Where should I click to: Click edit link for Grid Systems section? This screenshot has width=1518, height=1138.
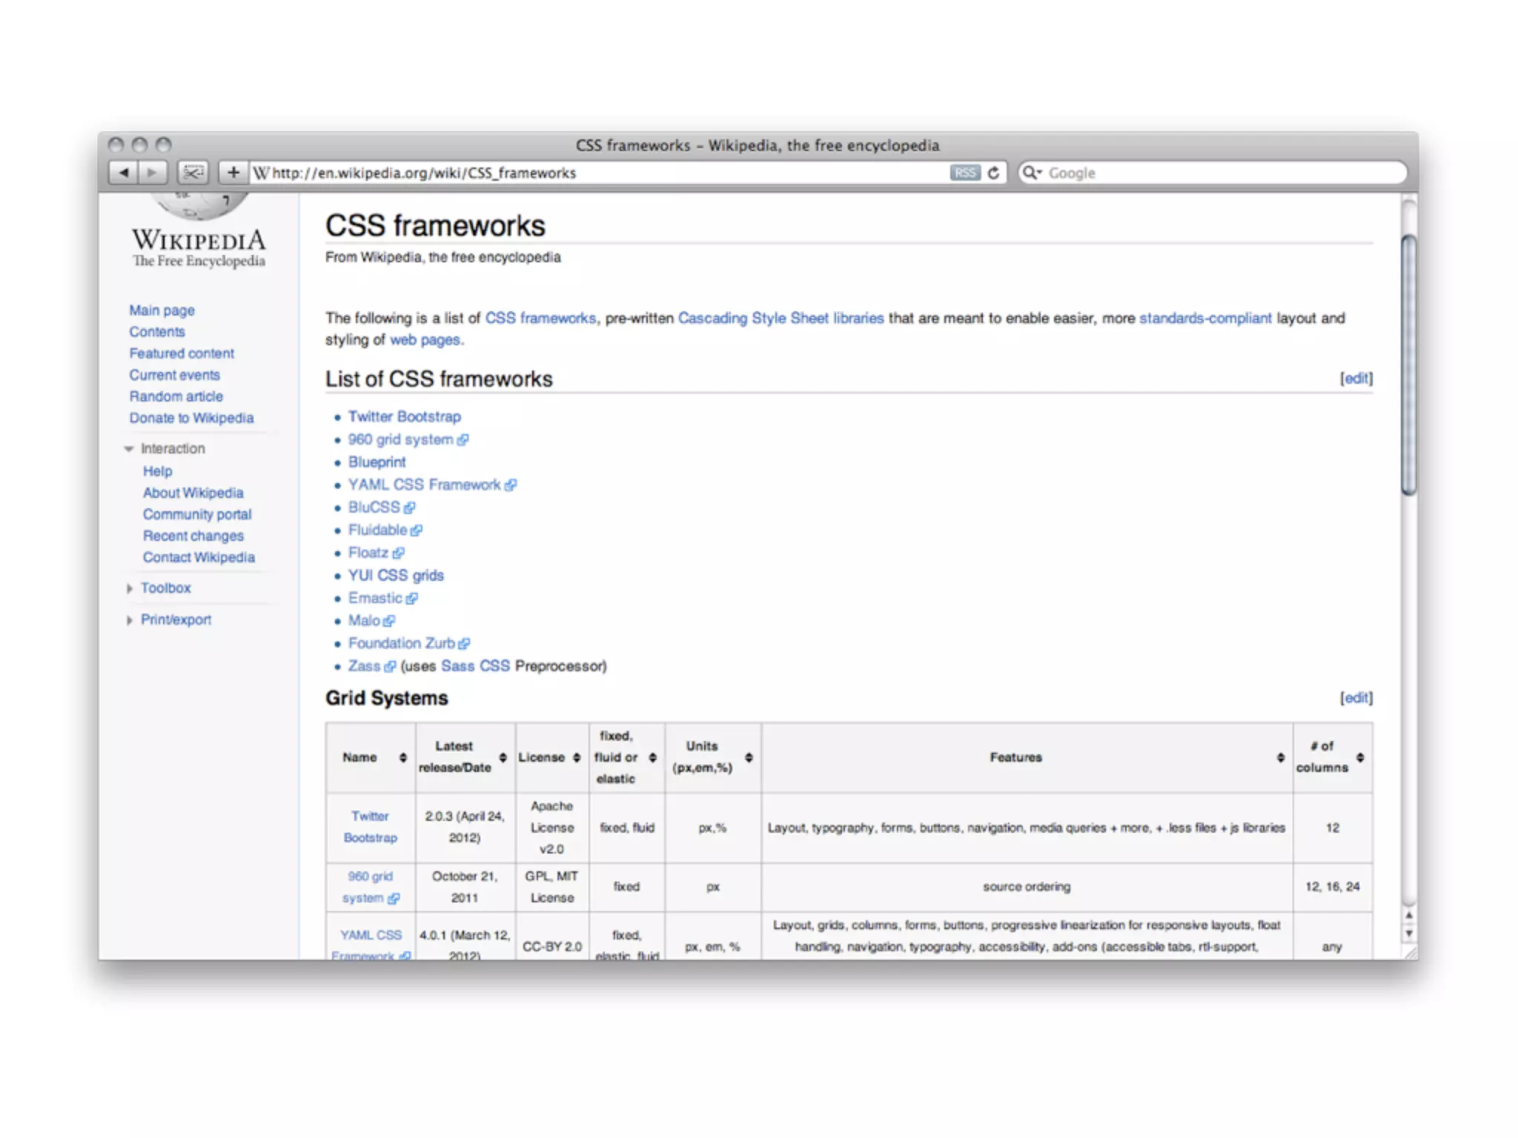(x=1356, y=698)
